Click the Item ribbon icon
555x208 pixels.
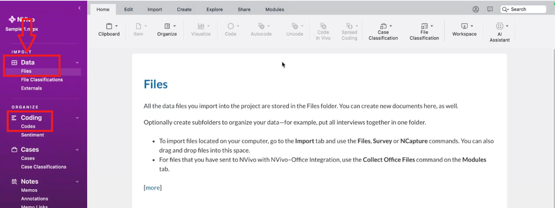[138, 26]
